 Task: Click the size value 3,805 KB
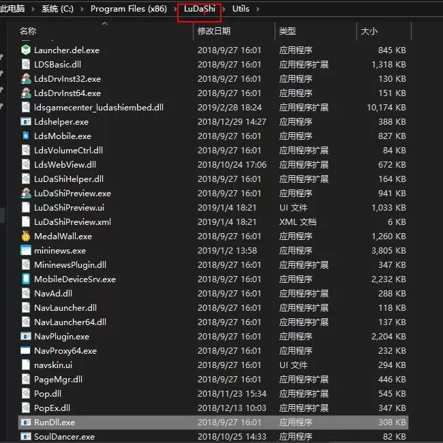tap(388, 251)
